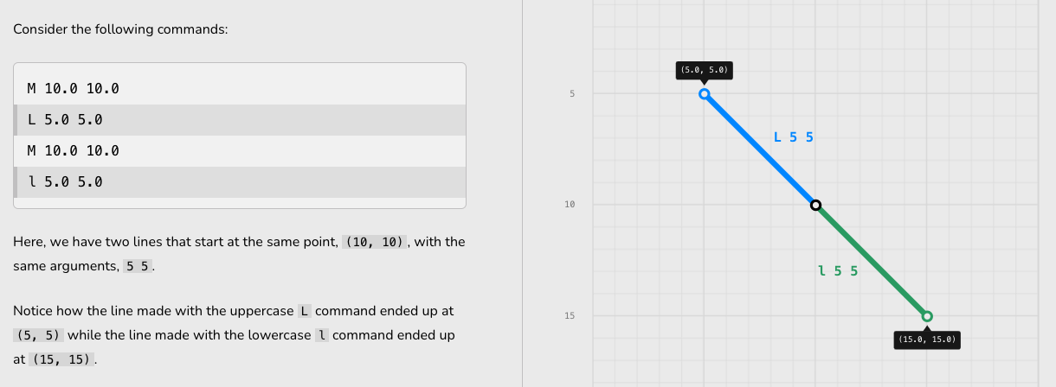
Task: Click the y-axis label 10
Action: click(570, 205)
